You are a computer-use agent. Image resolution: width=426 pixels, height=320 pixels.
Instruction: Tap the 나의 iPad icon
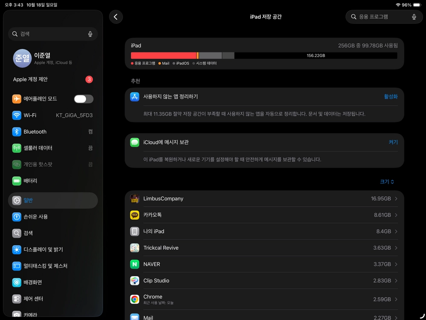[x=135, y=231]
